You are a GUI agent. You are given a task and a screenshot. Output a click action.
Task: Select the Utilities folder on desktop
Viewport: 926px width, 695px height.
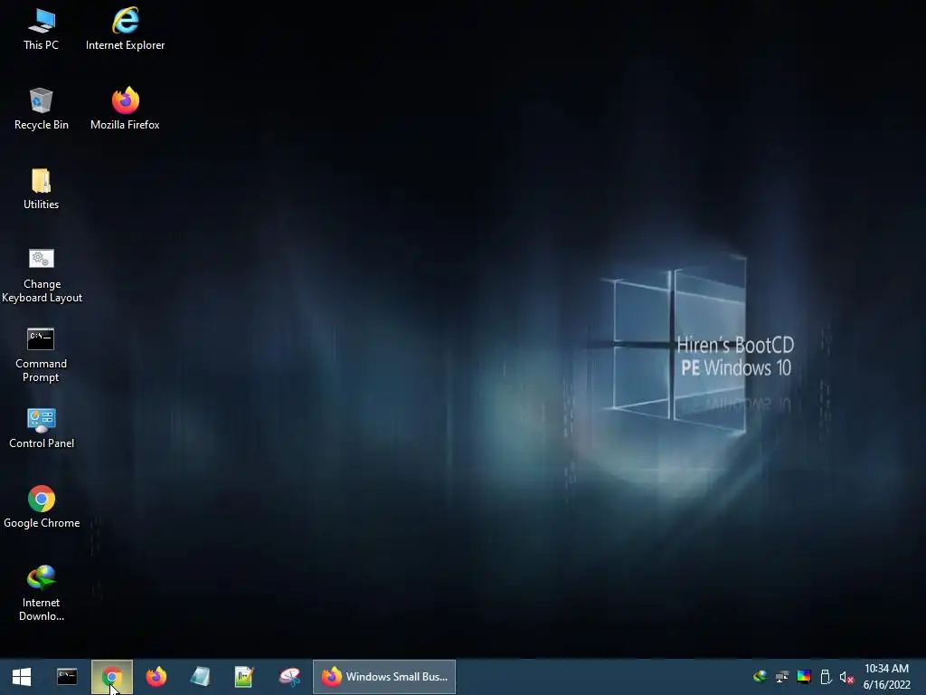click(x=42, y=189)
